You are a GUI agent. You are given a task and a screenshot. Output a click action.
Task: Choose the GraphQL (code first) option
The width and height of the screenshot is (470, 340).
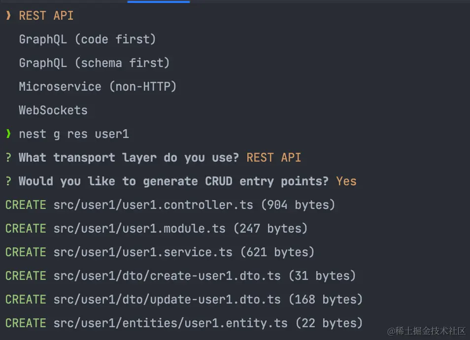[x=87, y=39]
